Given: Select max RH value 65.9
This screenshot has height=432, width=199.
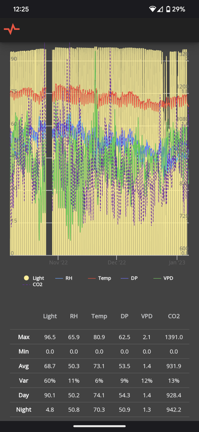Looking at the screenshot, I should pyautogui.click(x=74, y=337).
